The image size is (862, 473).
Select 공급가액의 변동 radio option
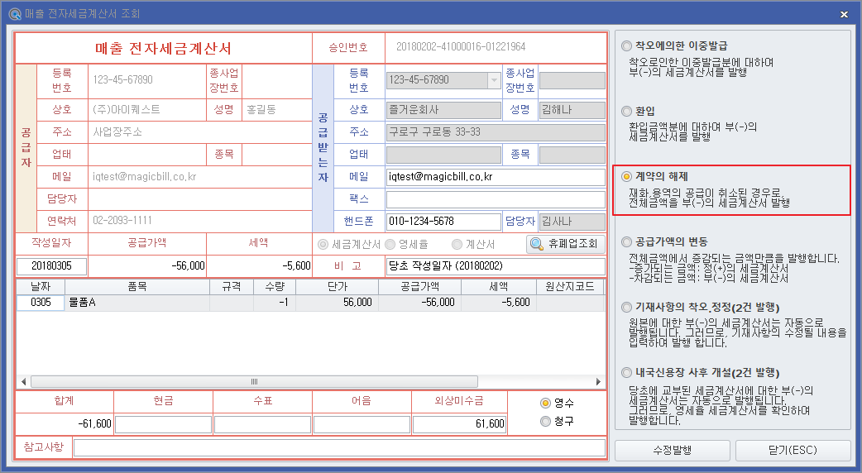point(626,242)
